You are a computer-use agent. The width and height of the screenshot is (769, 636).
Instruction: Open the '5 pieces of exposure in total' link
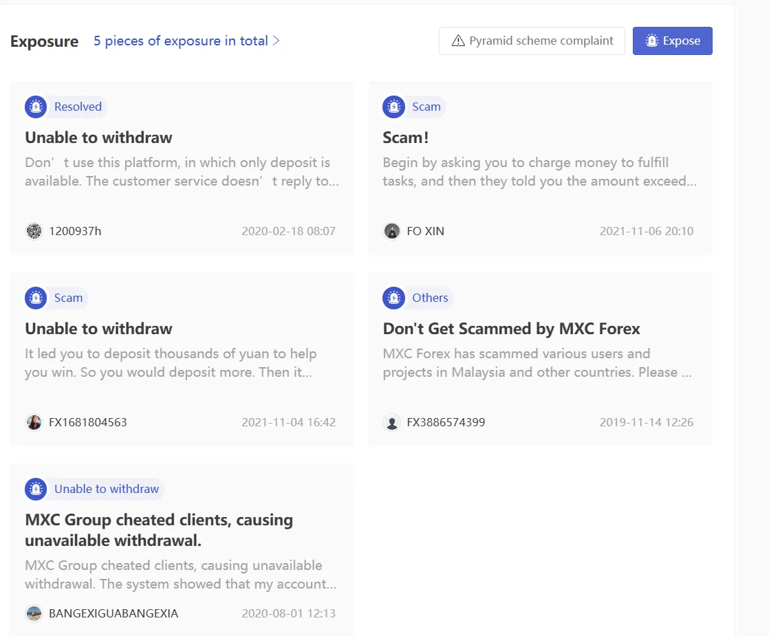click(x=186, y=41)
